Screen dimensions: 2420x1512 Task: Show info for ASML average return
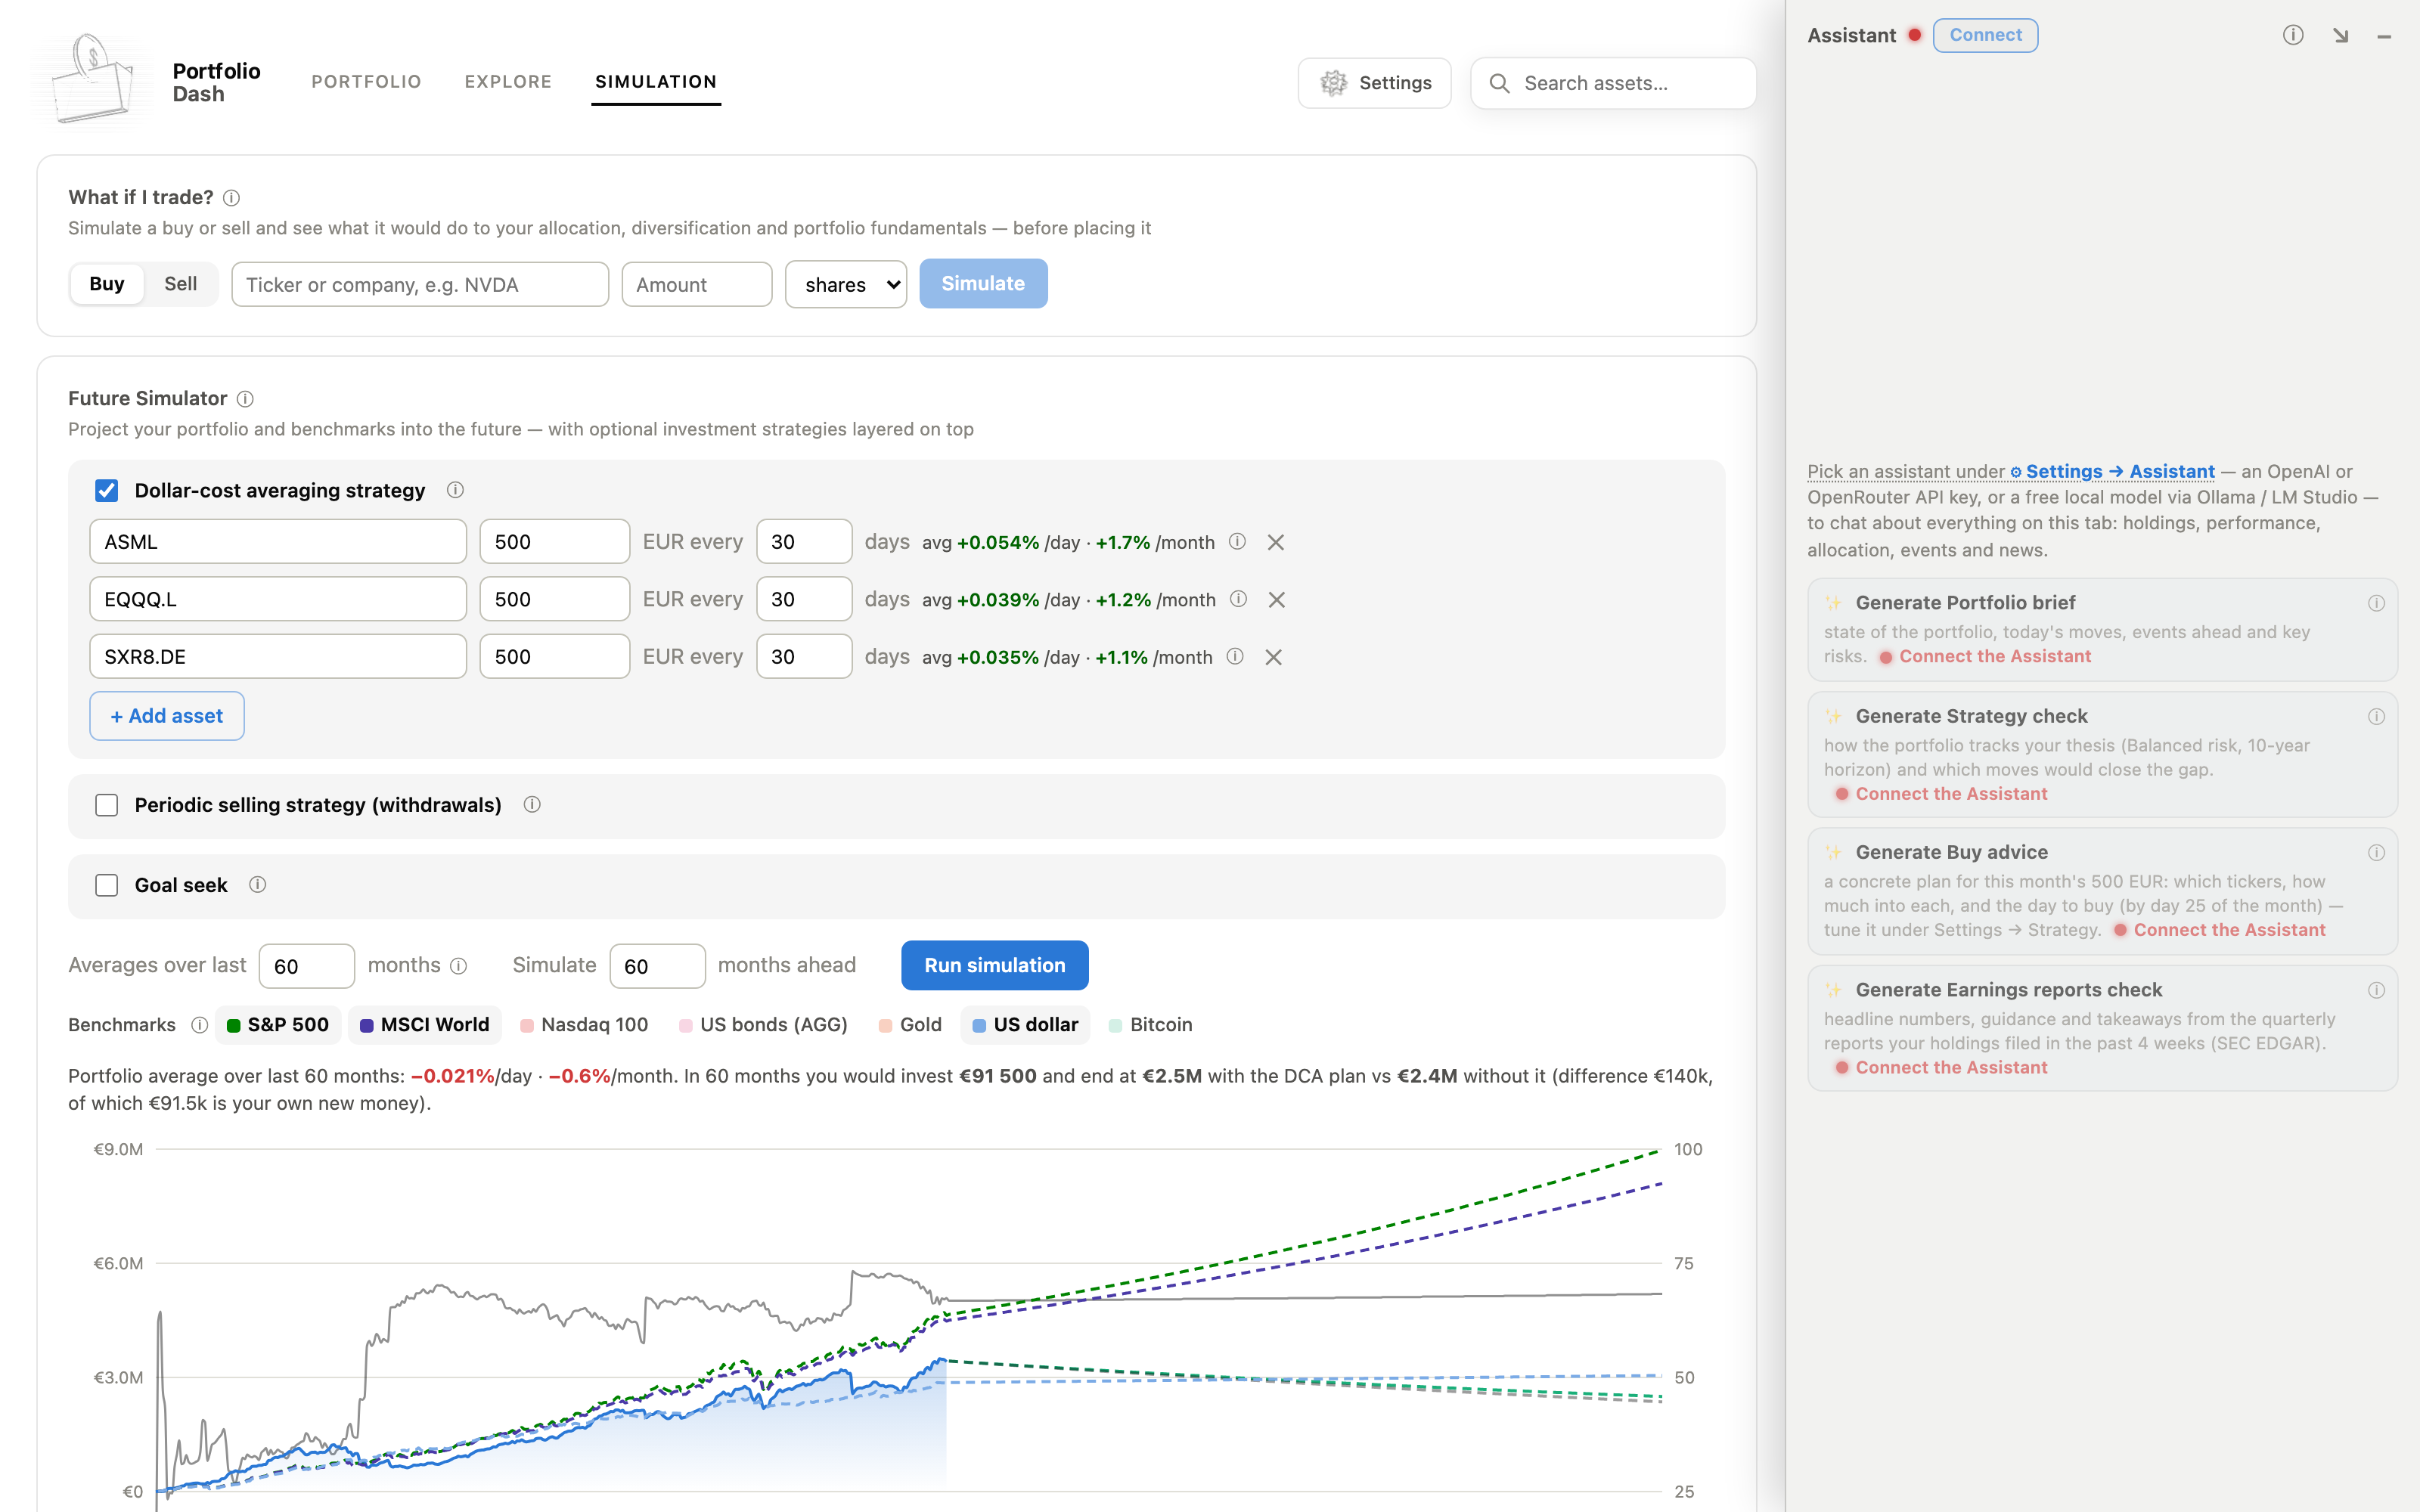tap(1237, 541)
